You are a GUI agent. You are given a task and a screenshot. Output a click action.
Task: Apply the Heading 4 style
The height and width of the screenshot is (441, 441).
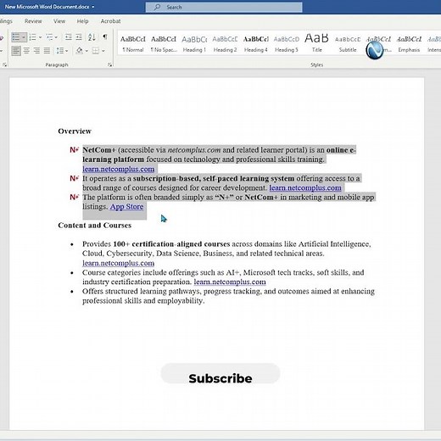(x=256, y=44)
